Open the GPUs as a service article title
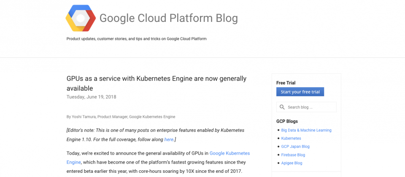The width and height of the screenshot is (405, 177). (157, 83)
